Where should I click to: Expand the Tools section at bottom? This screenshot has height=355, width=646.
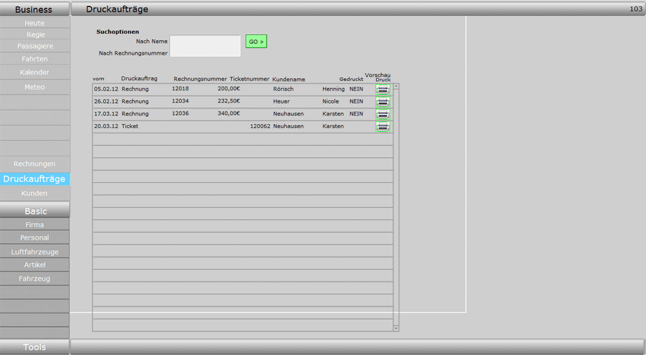pos(34,347)
